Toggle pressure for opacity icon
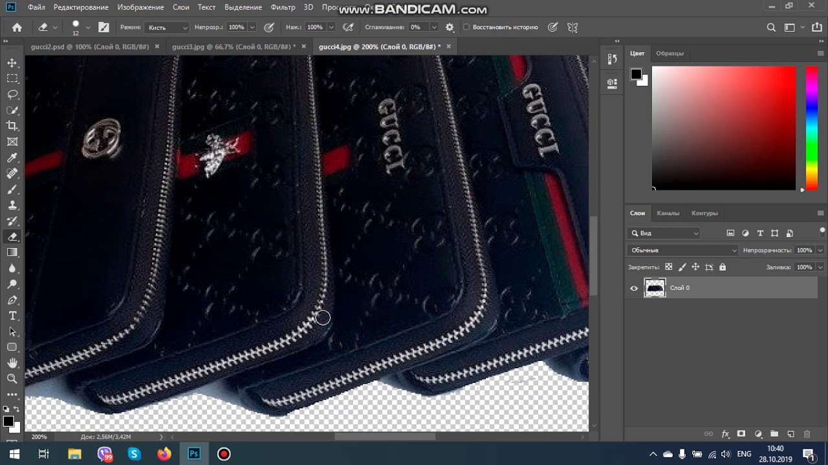The height and width of the screenshot is (465, 828). pos(269,27)
